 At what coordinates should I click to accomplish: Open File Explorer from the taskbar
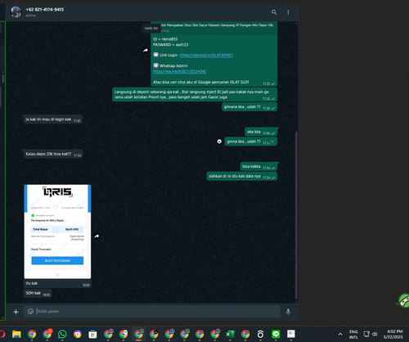[16, 334]
